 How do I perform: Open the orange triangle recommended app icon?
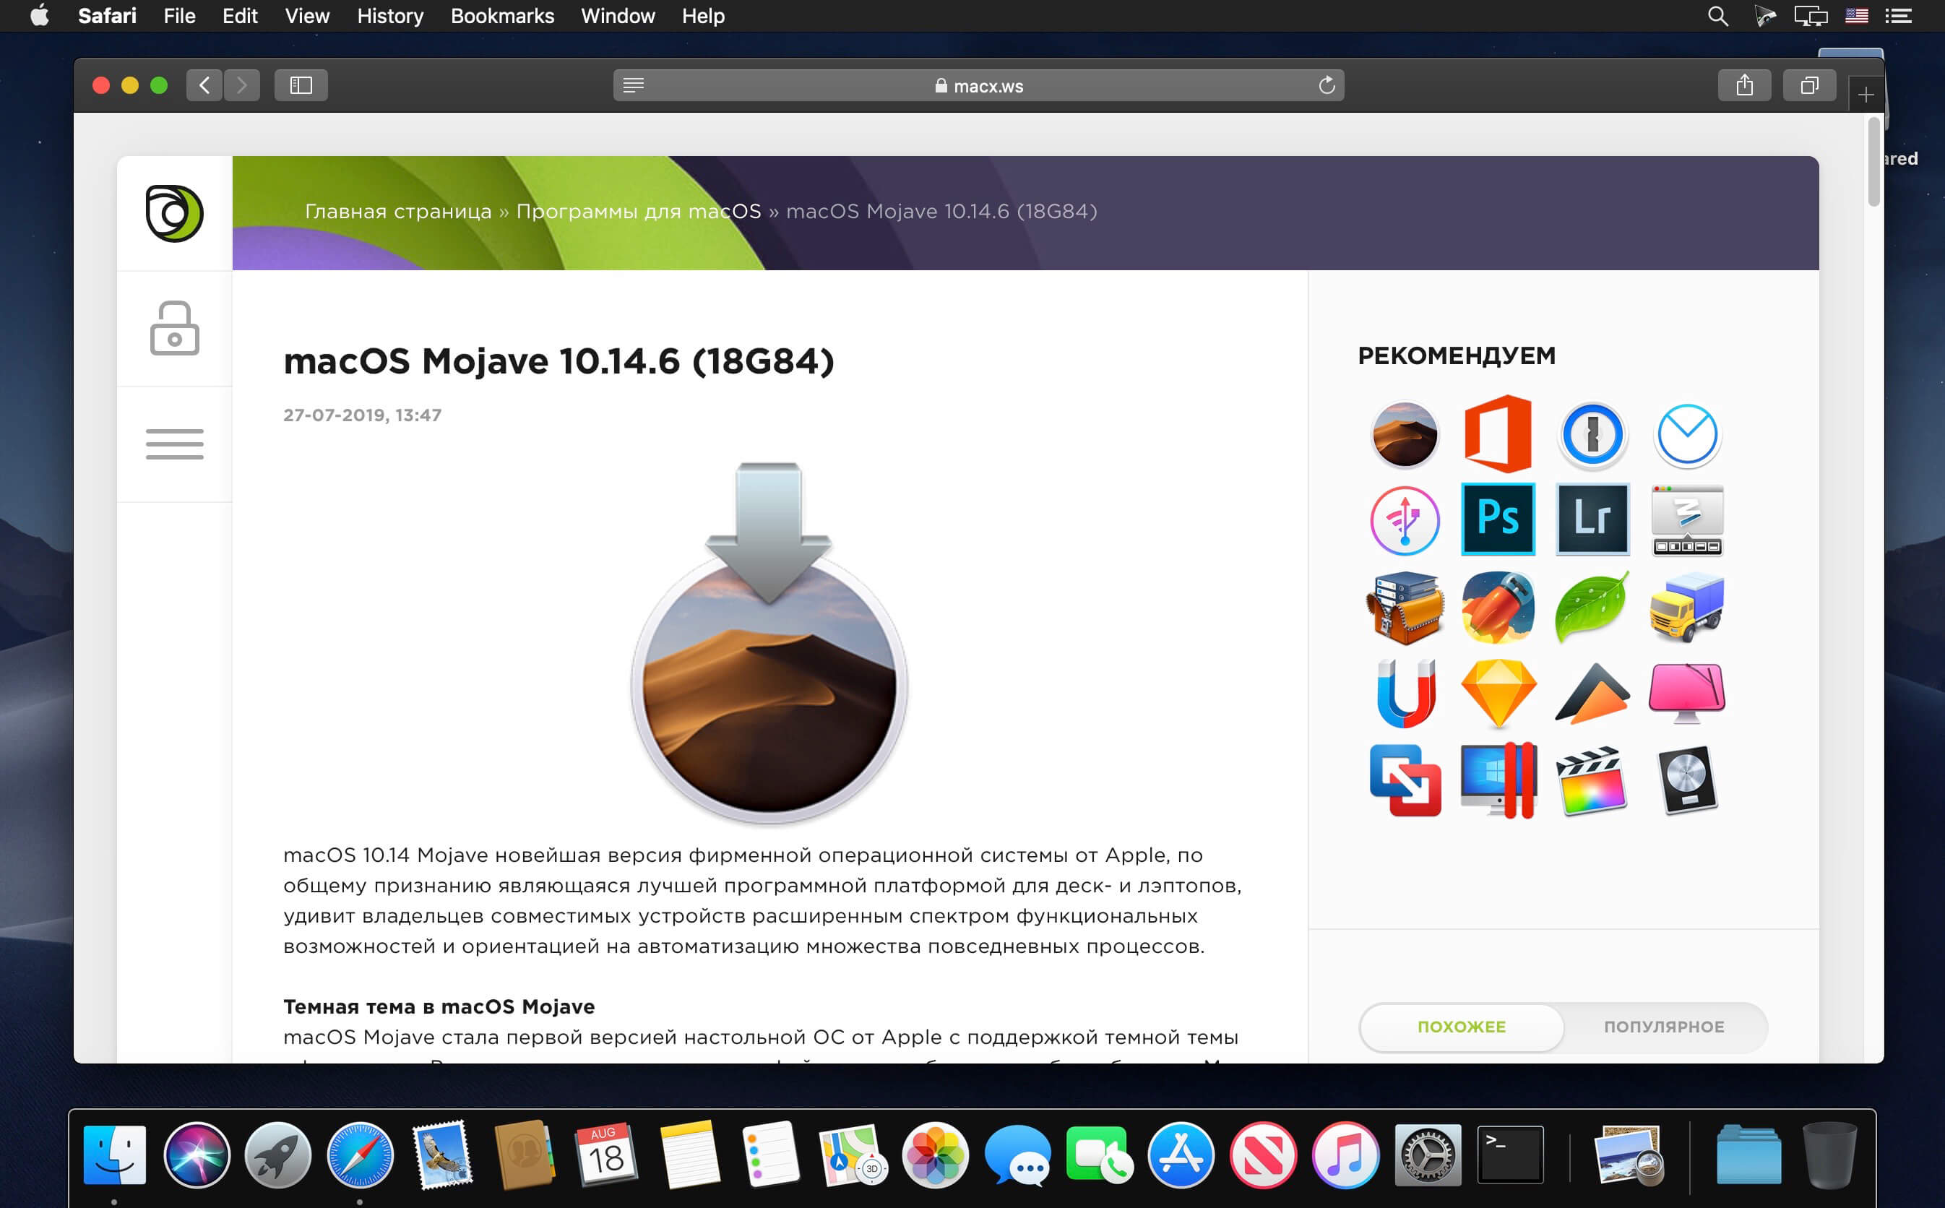pyautogui.click(x=1592, y=694)
